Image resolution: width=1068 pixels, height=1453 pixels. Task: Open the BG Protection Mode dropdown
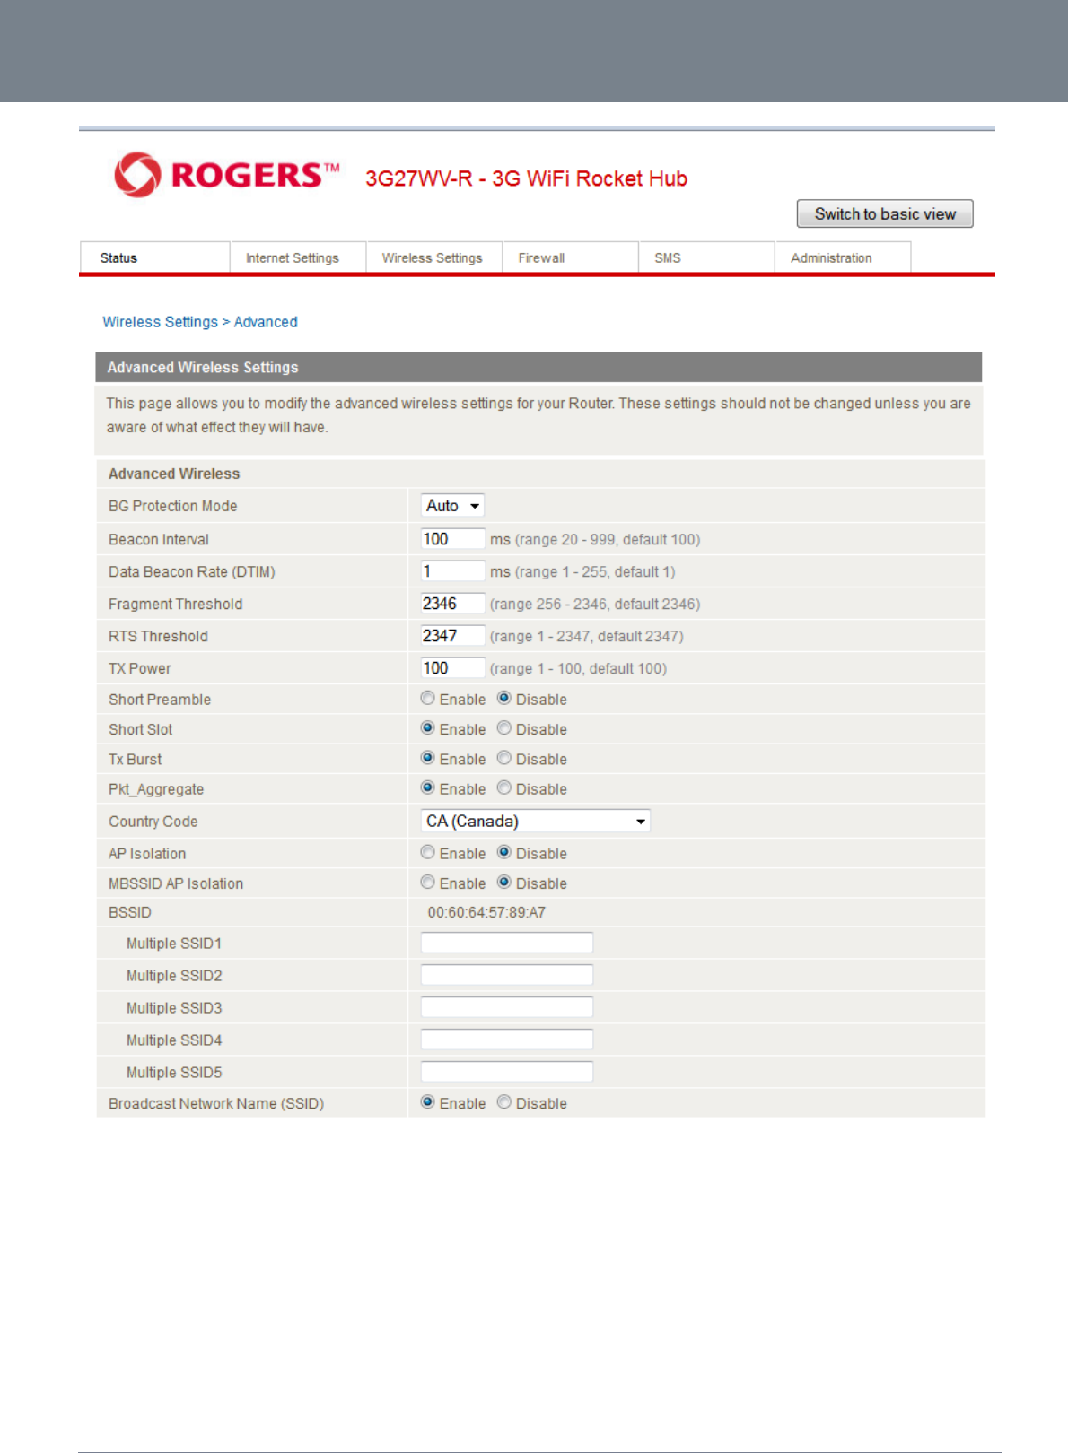(453, 506)
